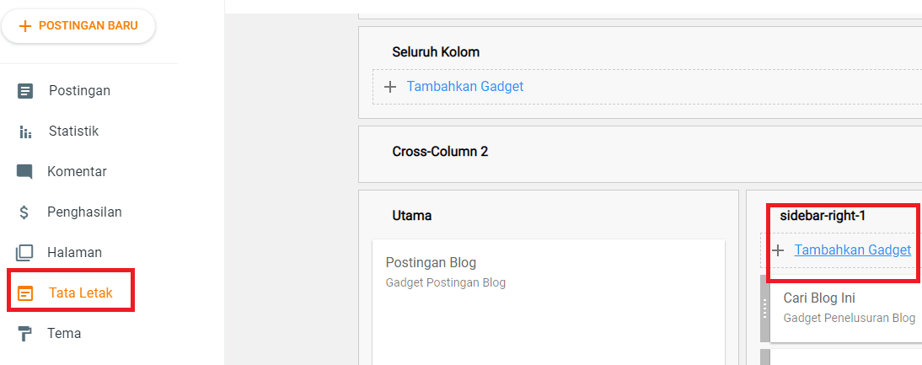
Task: Click the Penghasilan dollar sign icon
Action: point(24,212)
